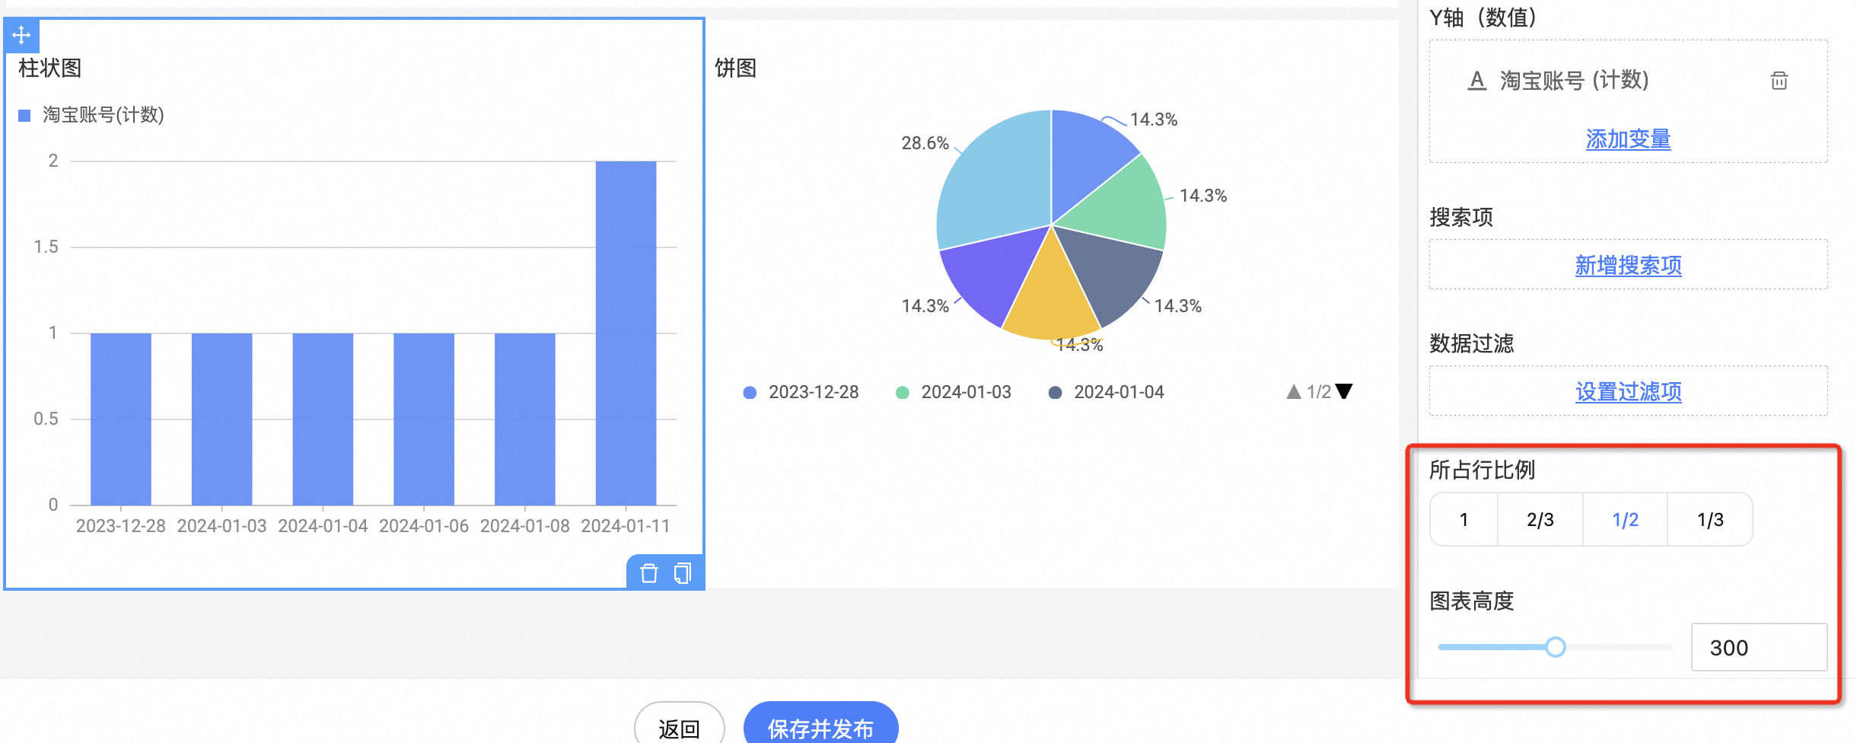1857x743 pixels.
Task: Duplicate the bar chart with the copy icon
Action: [x=683, y=573]
